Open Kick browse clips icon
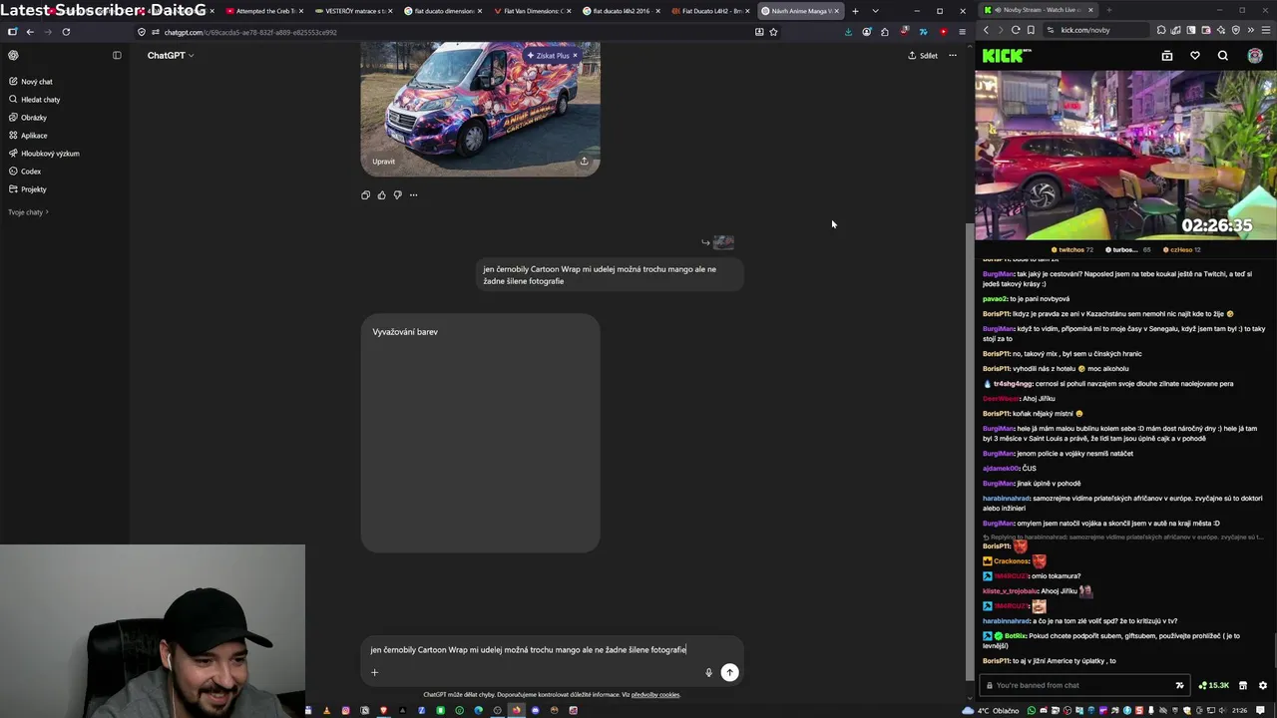Screen dimensions: 1277x718 point(1167,56)
